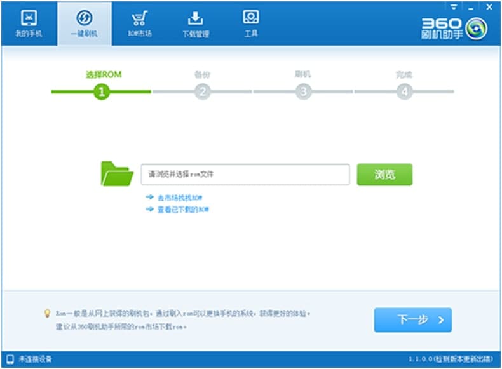This screenshot has height=369, width=502.
Task: Open the title bar dropdown menu
Action: point(454,7)
